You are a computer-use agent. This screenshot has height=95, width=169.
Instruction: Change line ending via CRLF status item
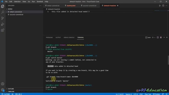point(141,94)
